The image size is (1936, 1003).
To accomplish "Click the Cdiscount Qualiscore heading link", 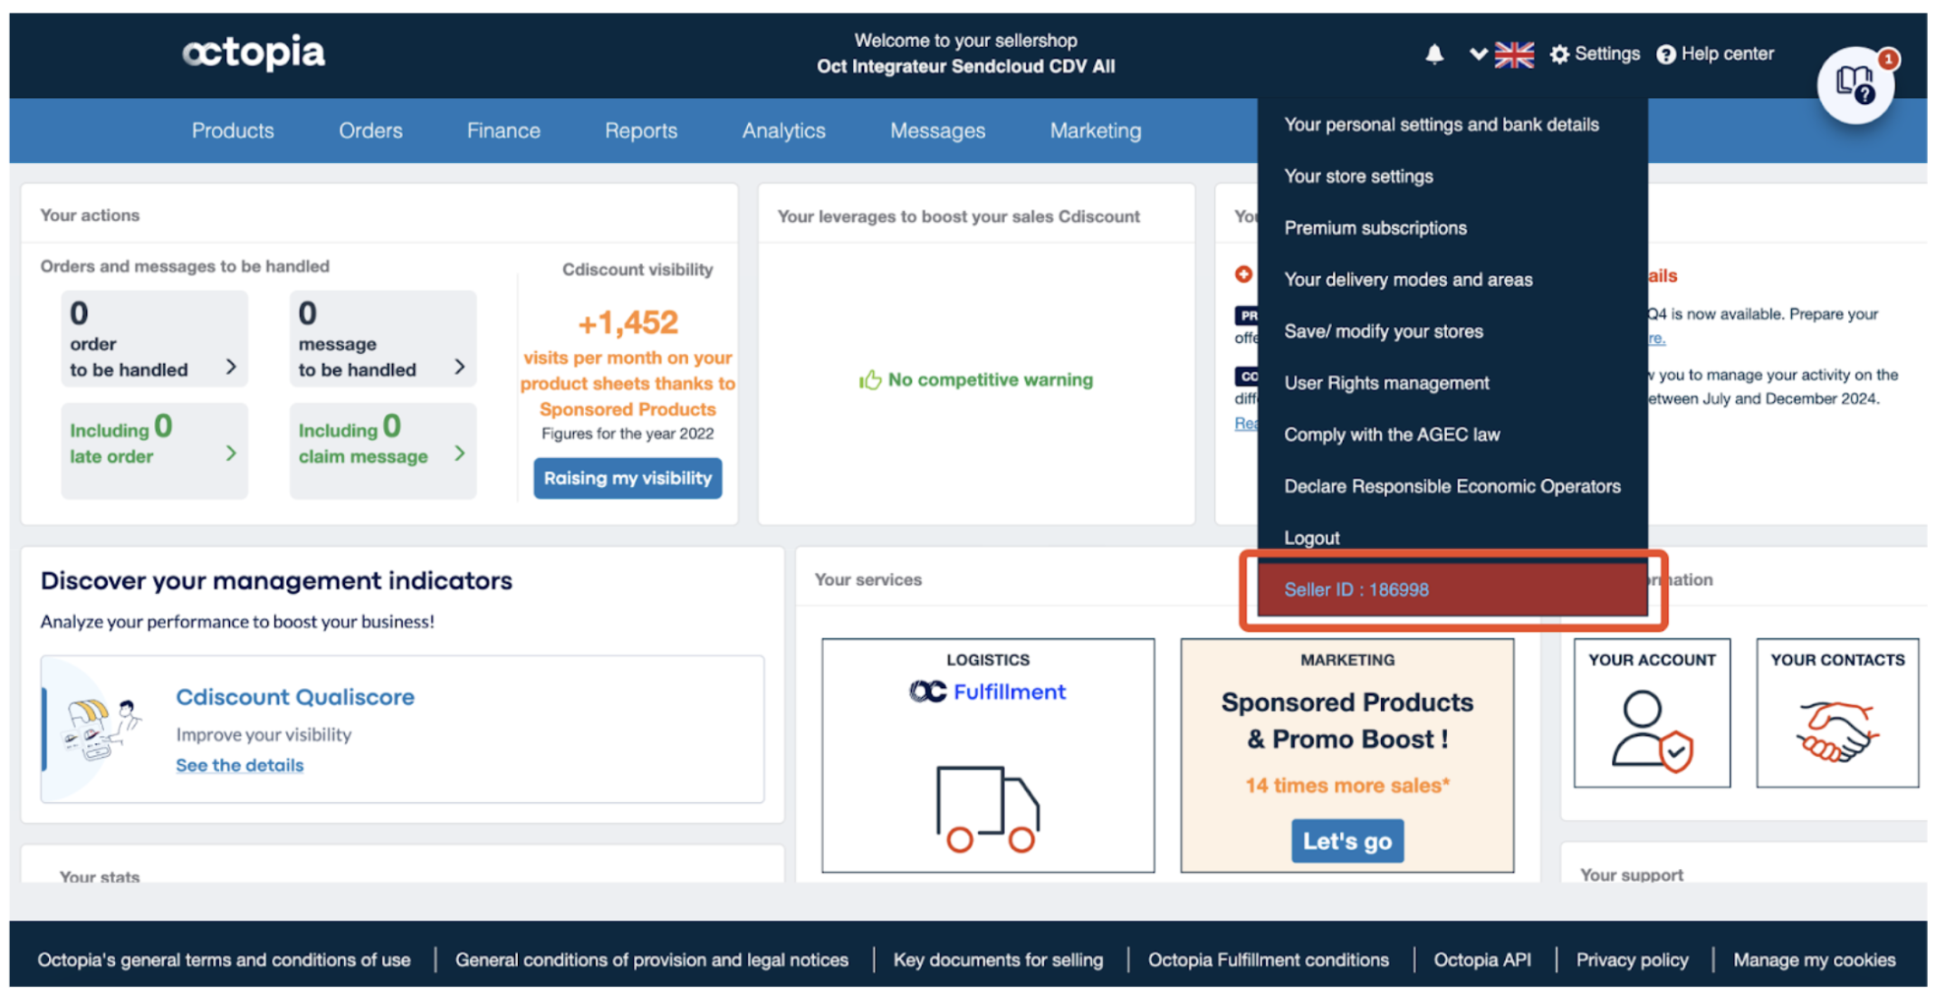I will (295, 697).
